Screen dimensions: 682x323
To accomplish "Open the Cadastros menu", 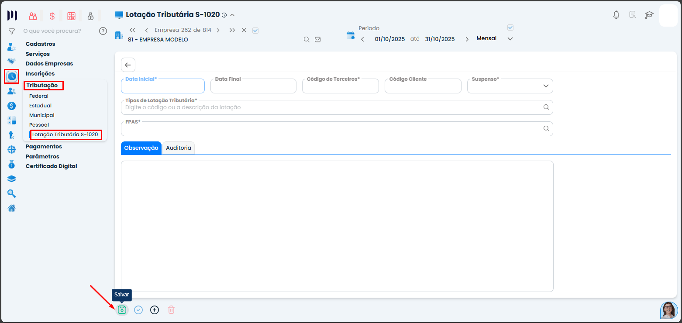I will [41, 44].
